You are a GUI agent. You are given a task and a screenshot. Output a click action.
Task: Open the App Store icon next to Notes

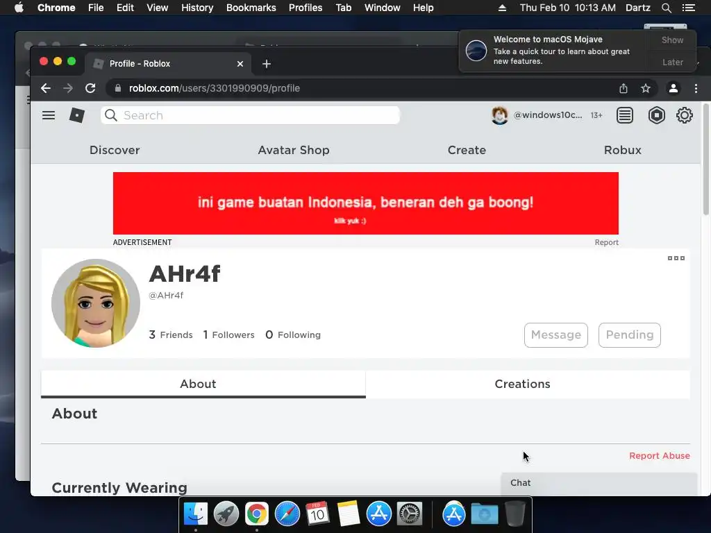pyautogui.click(x=378, y=514)
